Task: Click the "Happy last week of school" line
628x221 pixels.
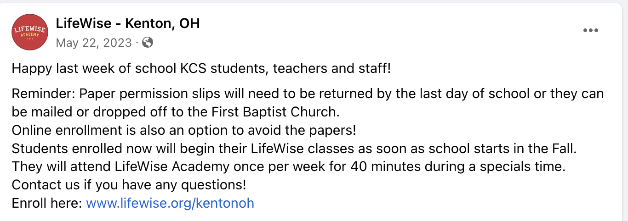Action: point(201,69)
